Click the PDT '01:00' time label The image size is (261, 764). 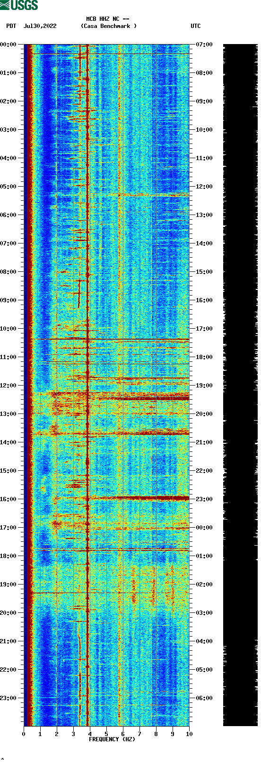[x=8, y=73]
